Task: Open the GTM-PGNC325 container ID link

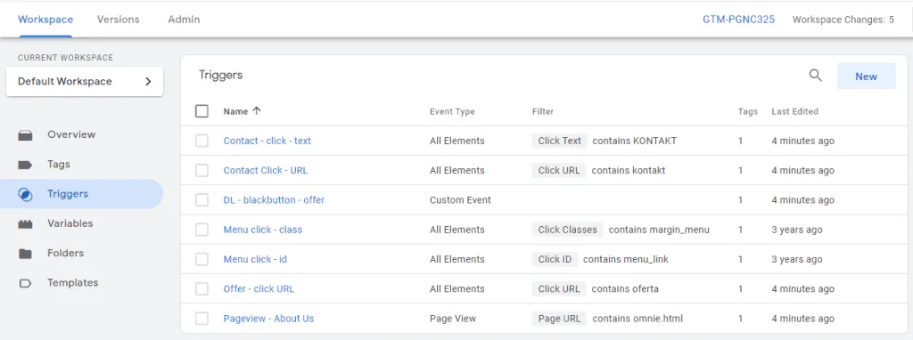Action: click(x=738, y=20)
